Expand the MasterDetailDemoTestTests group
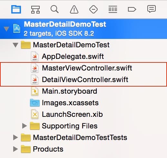Viewport: 167px width, 158px height. pyautogui.click(x=15, y=137)
